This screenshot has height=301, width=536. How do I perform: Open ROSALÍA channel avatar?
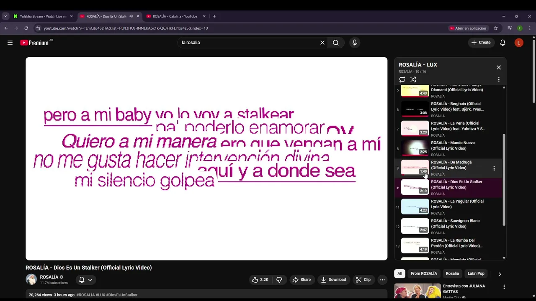(x=31, y=280)
